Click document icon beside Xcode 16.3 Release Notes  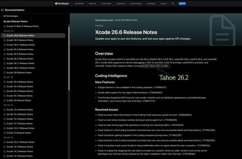point(4,86)
